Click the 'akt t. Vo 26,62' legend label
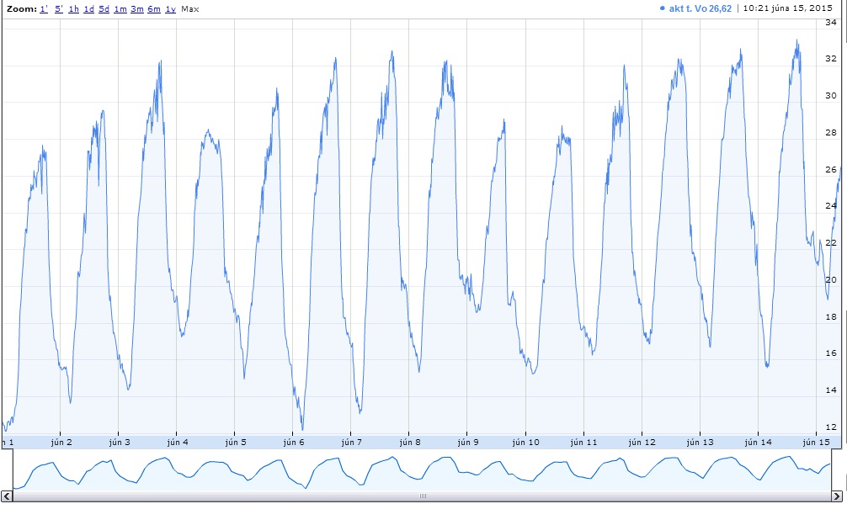 tap(700, 8)
